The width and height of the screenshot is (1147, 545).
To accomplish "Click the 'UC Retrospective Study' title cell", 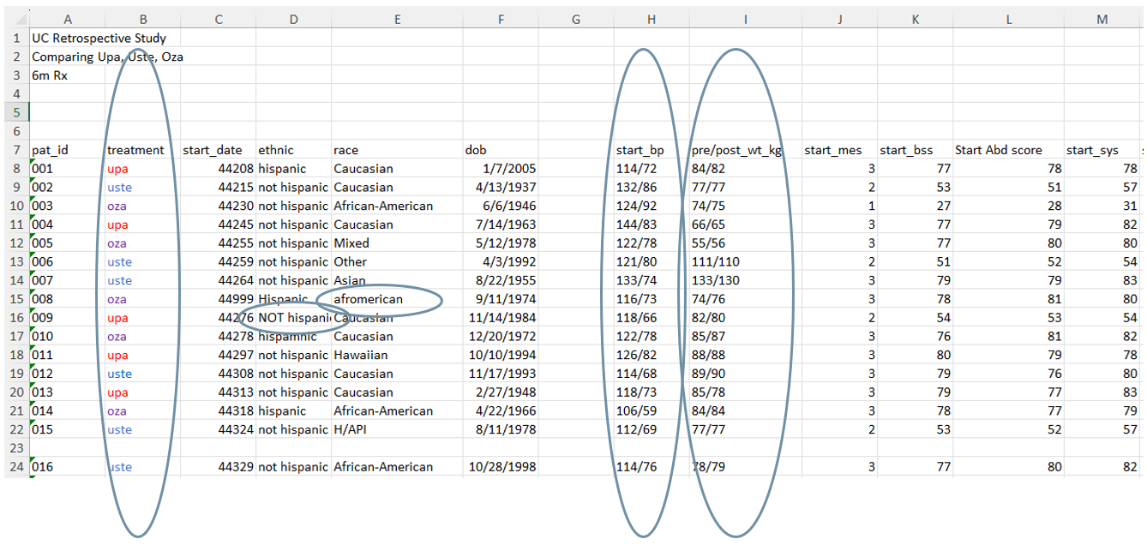I will coord(99,39).
